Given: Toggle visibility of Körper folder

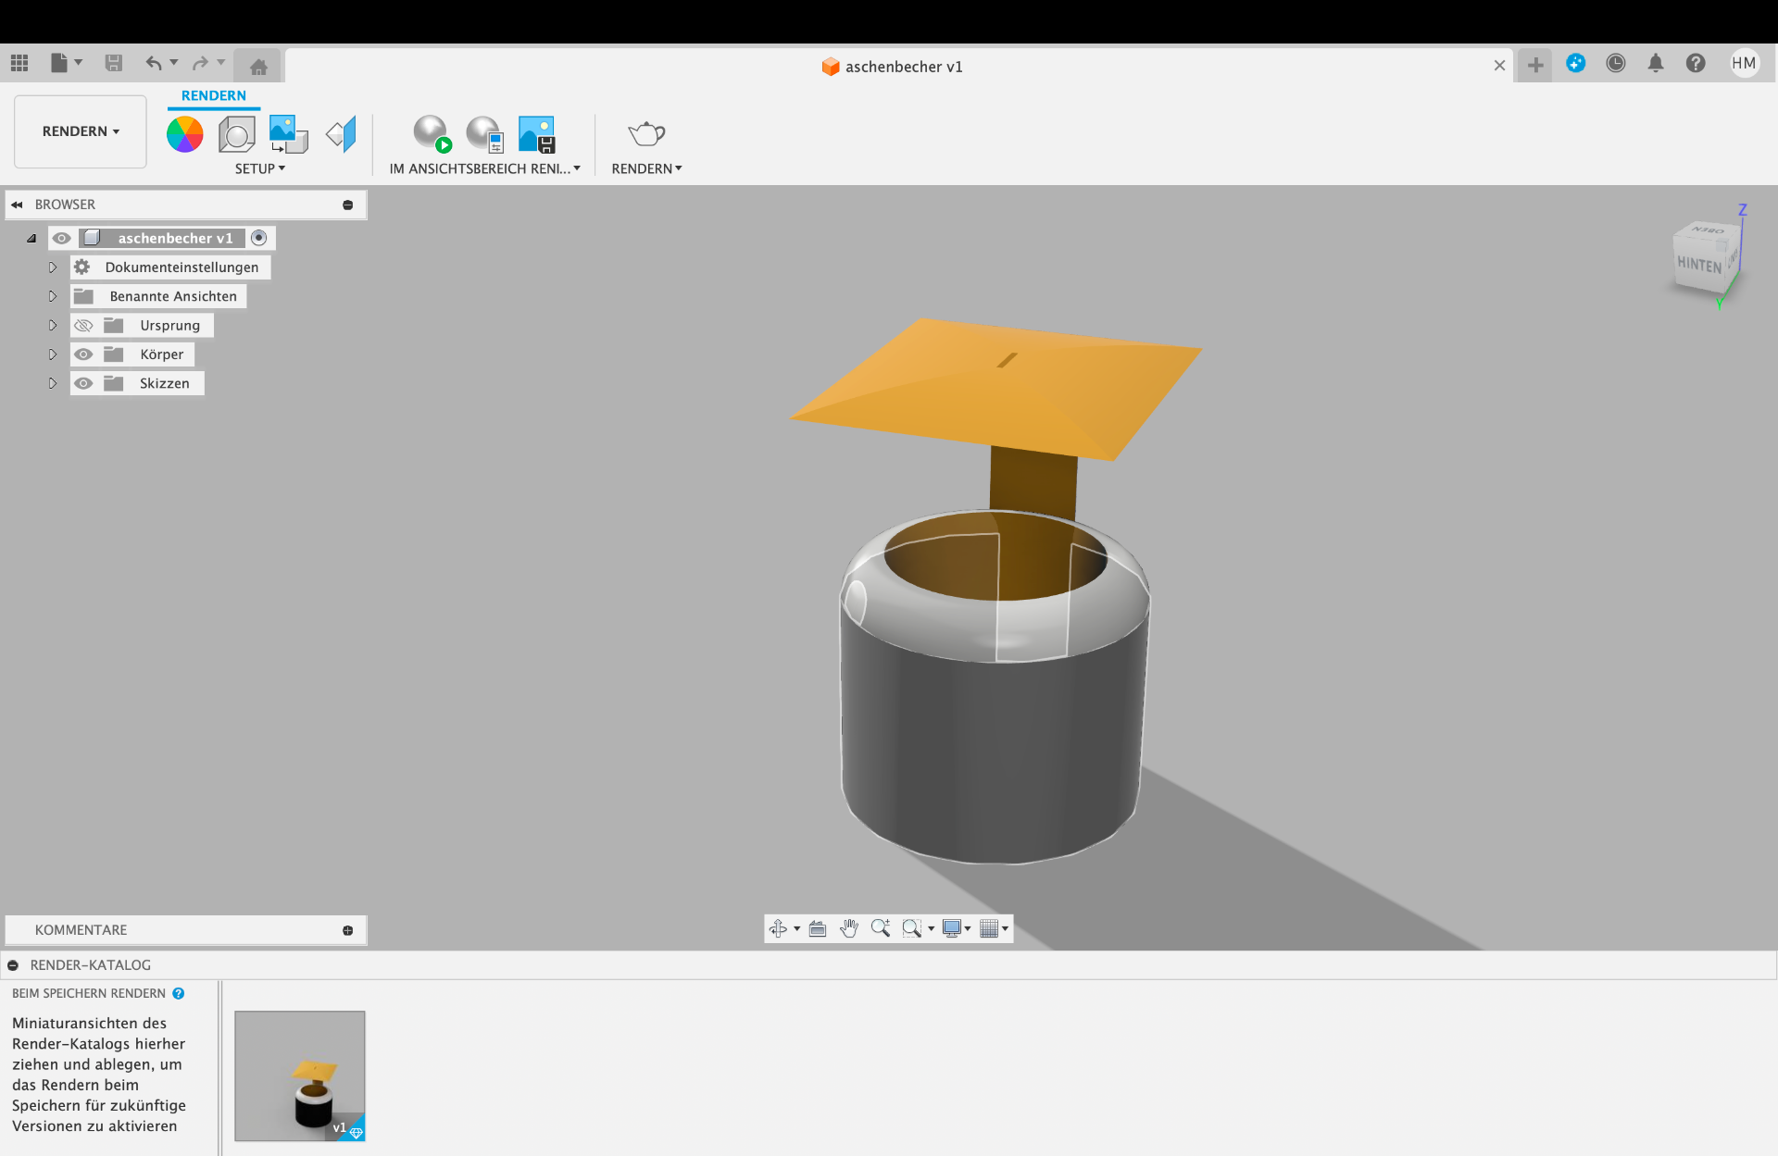Looking at the screenshot, I should click(x=81, y=354).
